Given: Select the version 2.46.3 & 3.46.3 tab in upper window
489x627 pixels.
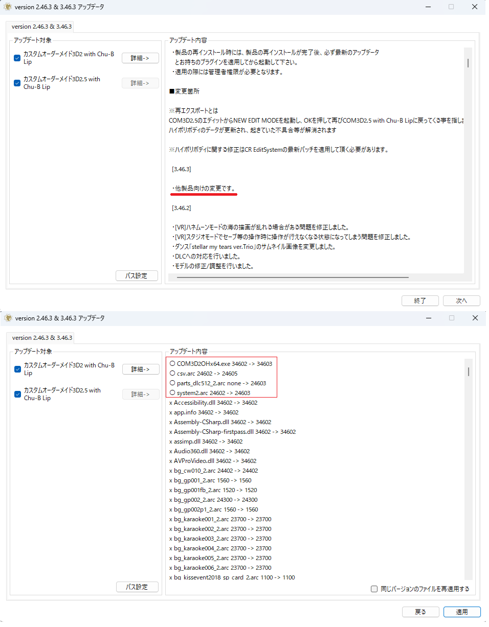Looking at the screenshot, I should [42, 27].
